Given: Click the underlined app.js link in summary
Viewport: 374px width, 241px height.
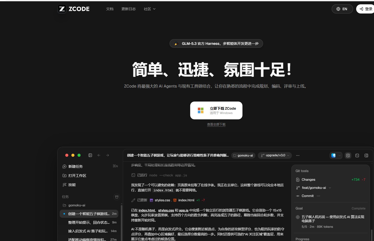Looking at the screenshot, I should coord(184,210).
